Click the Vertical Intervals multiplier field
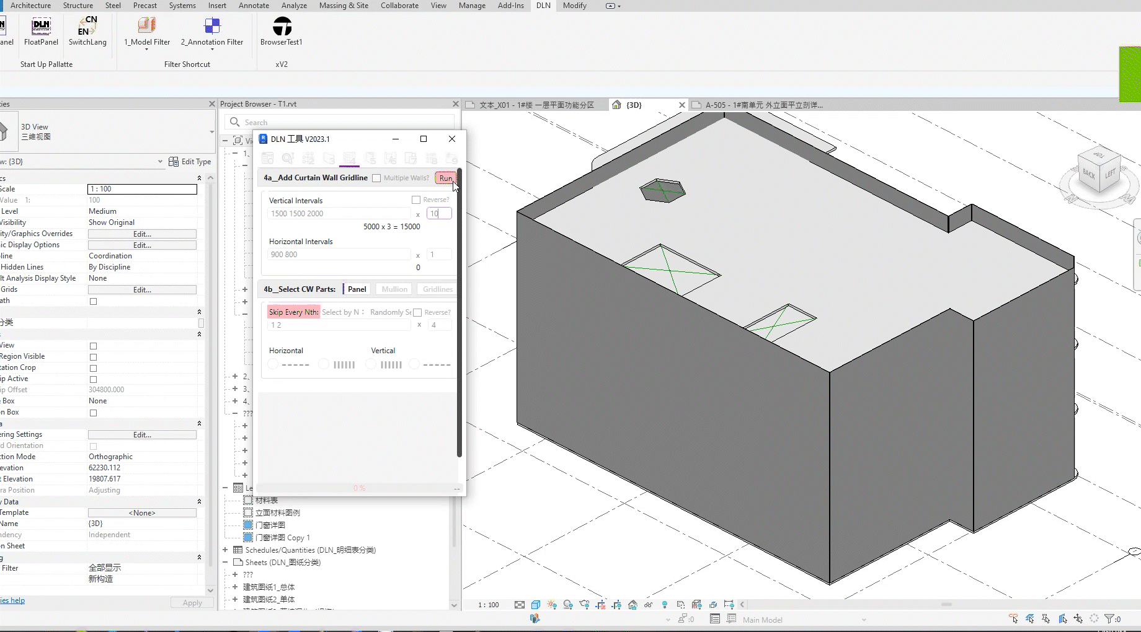The image size is (1141, 632). click(x=439, y=214)
